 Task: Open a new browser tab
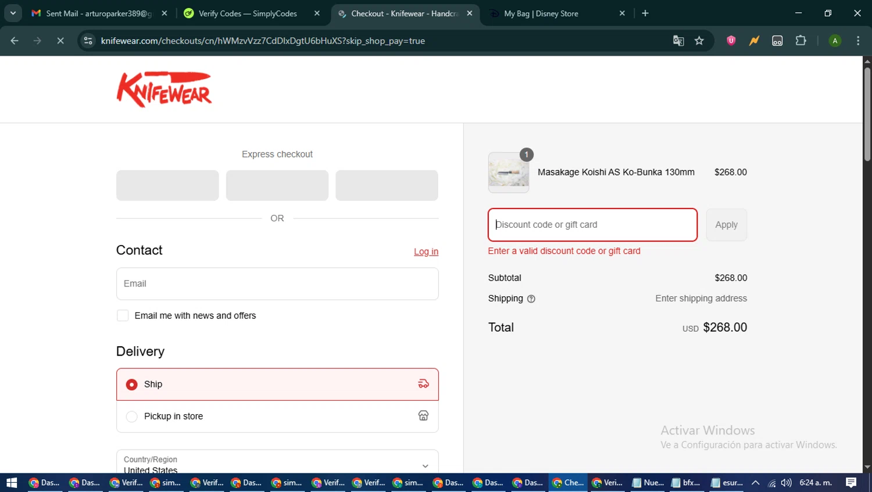pos(645,13)
